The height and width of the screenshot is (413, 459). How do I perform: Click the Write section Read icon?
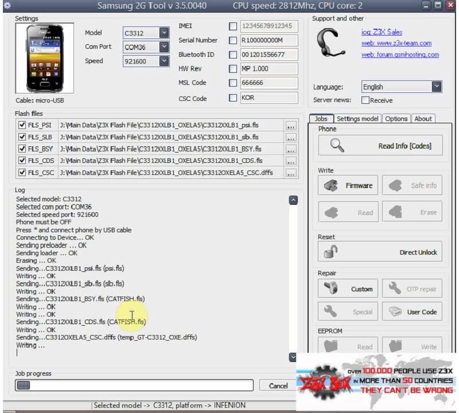coord(331,212)
